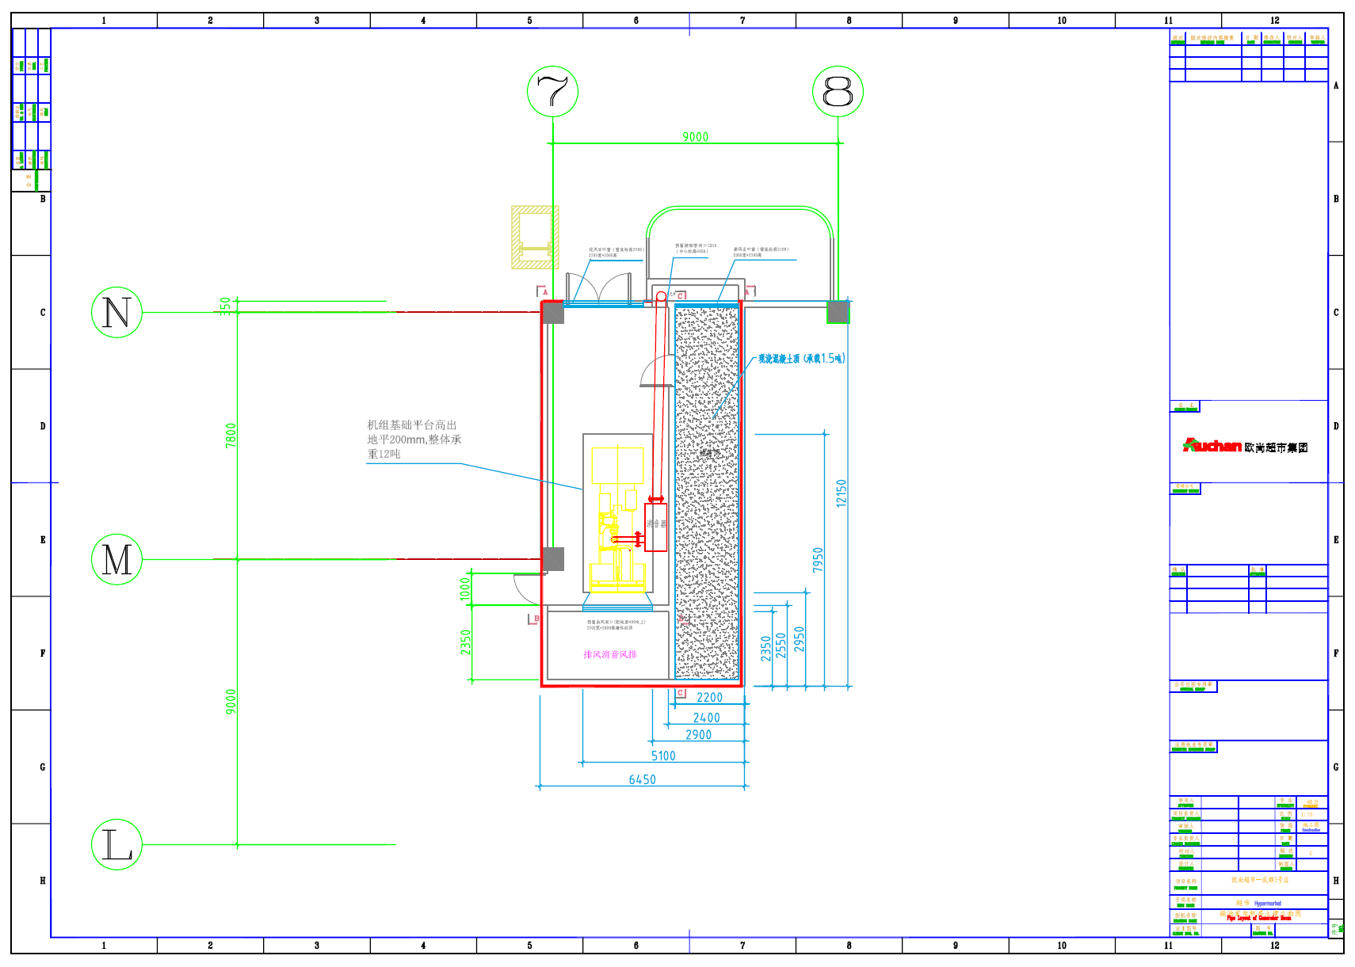Select the grid axis bubble N
This screenshot has width=1355, height=967.
(x=116, y=312)
